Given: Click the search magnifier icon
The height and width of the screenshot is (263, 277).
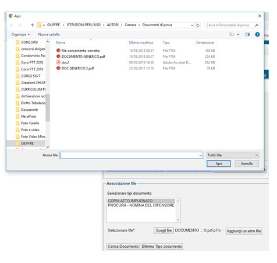Looking at the screenshot, I should coord(257,25).
